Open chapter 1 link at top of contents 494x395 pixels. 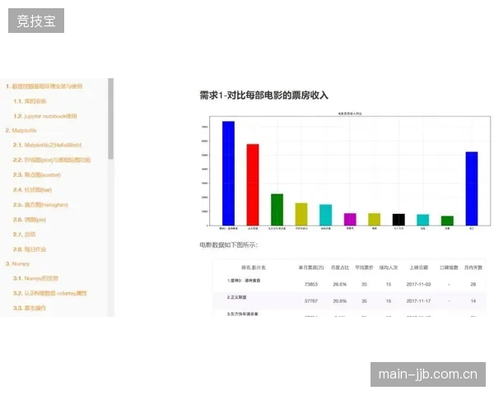point(44,86)
